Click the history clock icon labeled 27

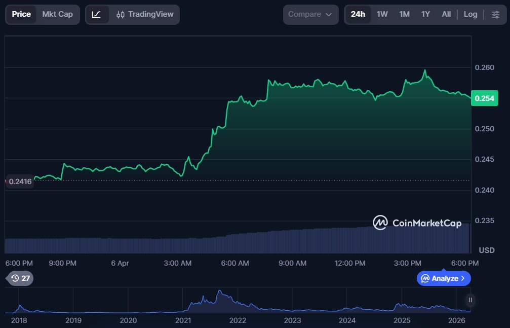pos(20,278)
